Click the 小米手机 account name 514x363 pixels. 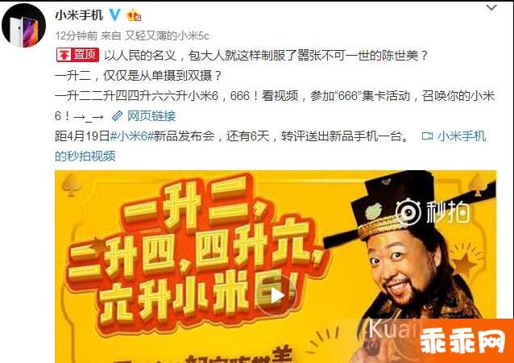pyautogui.click(x=79, y=15)
